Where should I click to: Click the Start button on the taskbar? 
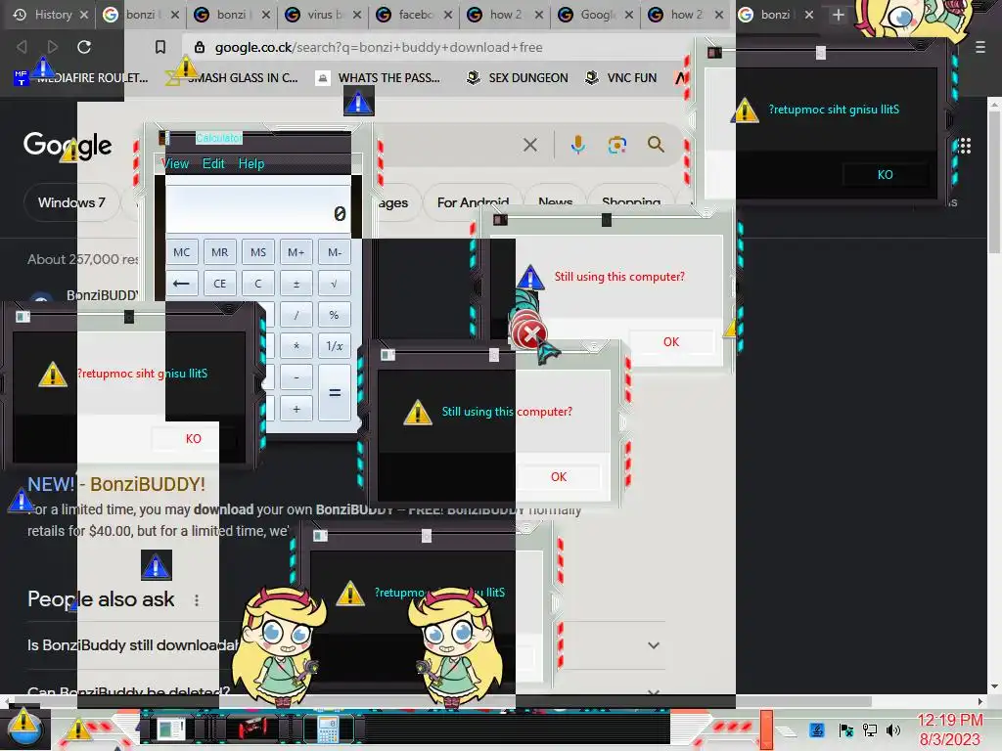pyautogui.click(x=23, y=729)
